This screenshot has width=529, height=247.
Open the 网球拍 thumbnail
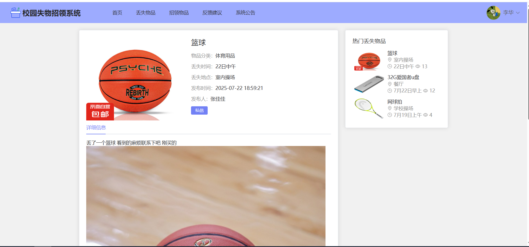click(369, 109)
